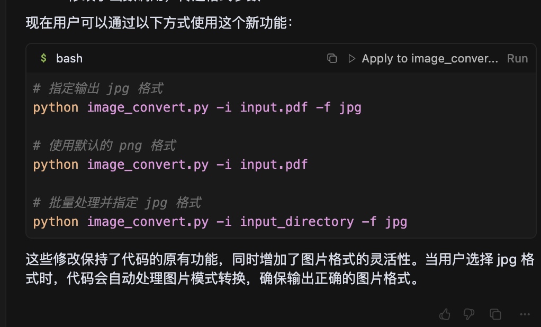Click the comment 使用默认的 png 格式
Screen dimensions: 541x327
tap(104, 146)
